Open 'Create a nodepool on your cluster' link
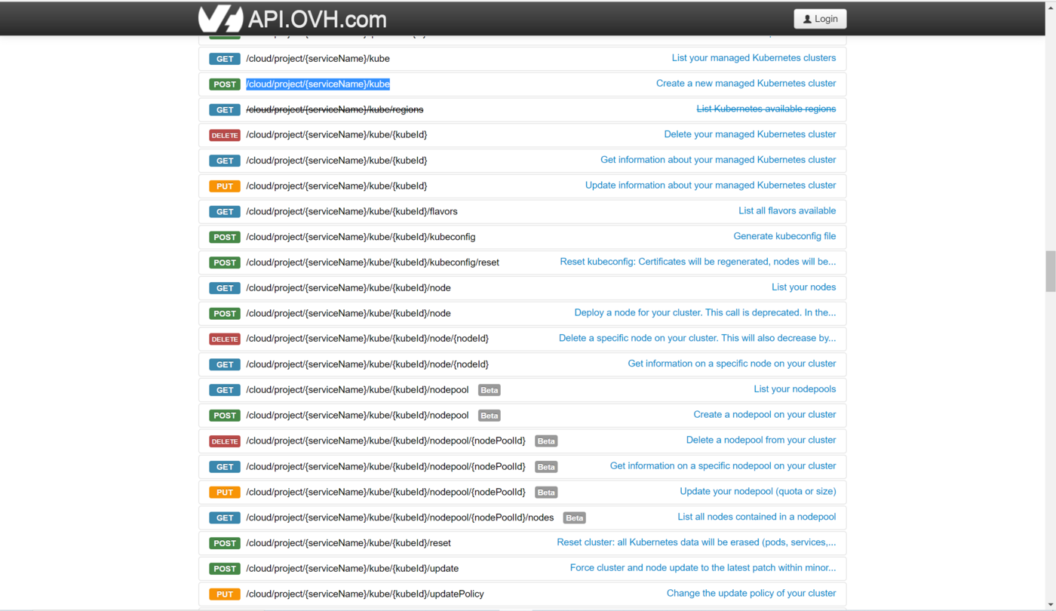The image size is (1056, 611). (764, 415)
